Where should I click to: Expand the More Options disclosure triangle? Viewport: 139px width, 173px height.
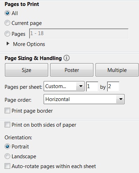click(x=8, y=44)
